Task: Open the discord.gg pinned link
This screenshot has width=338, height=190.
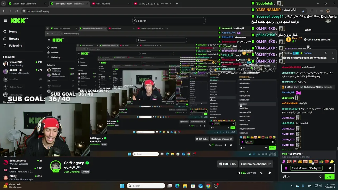Action: (309, 58)
